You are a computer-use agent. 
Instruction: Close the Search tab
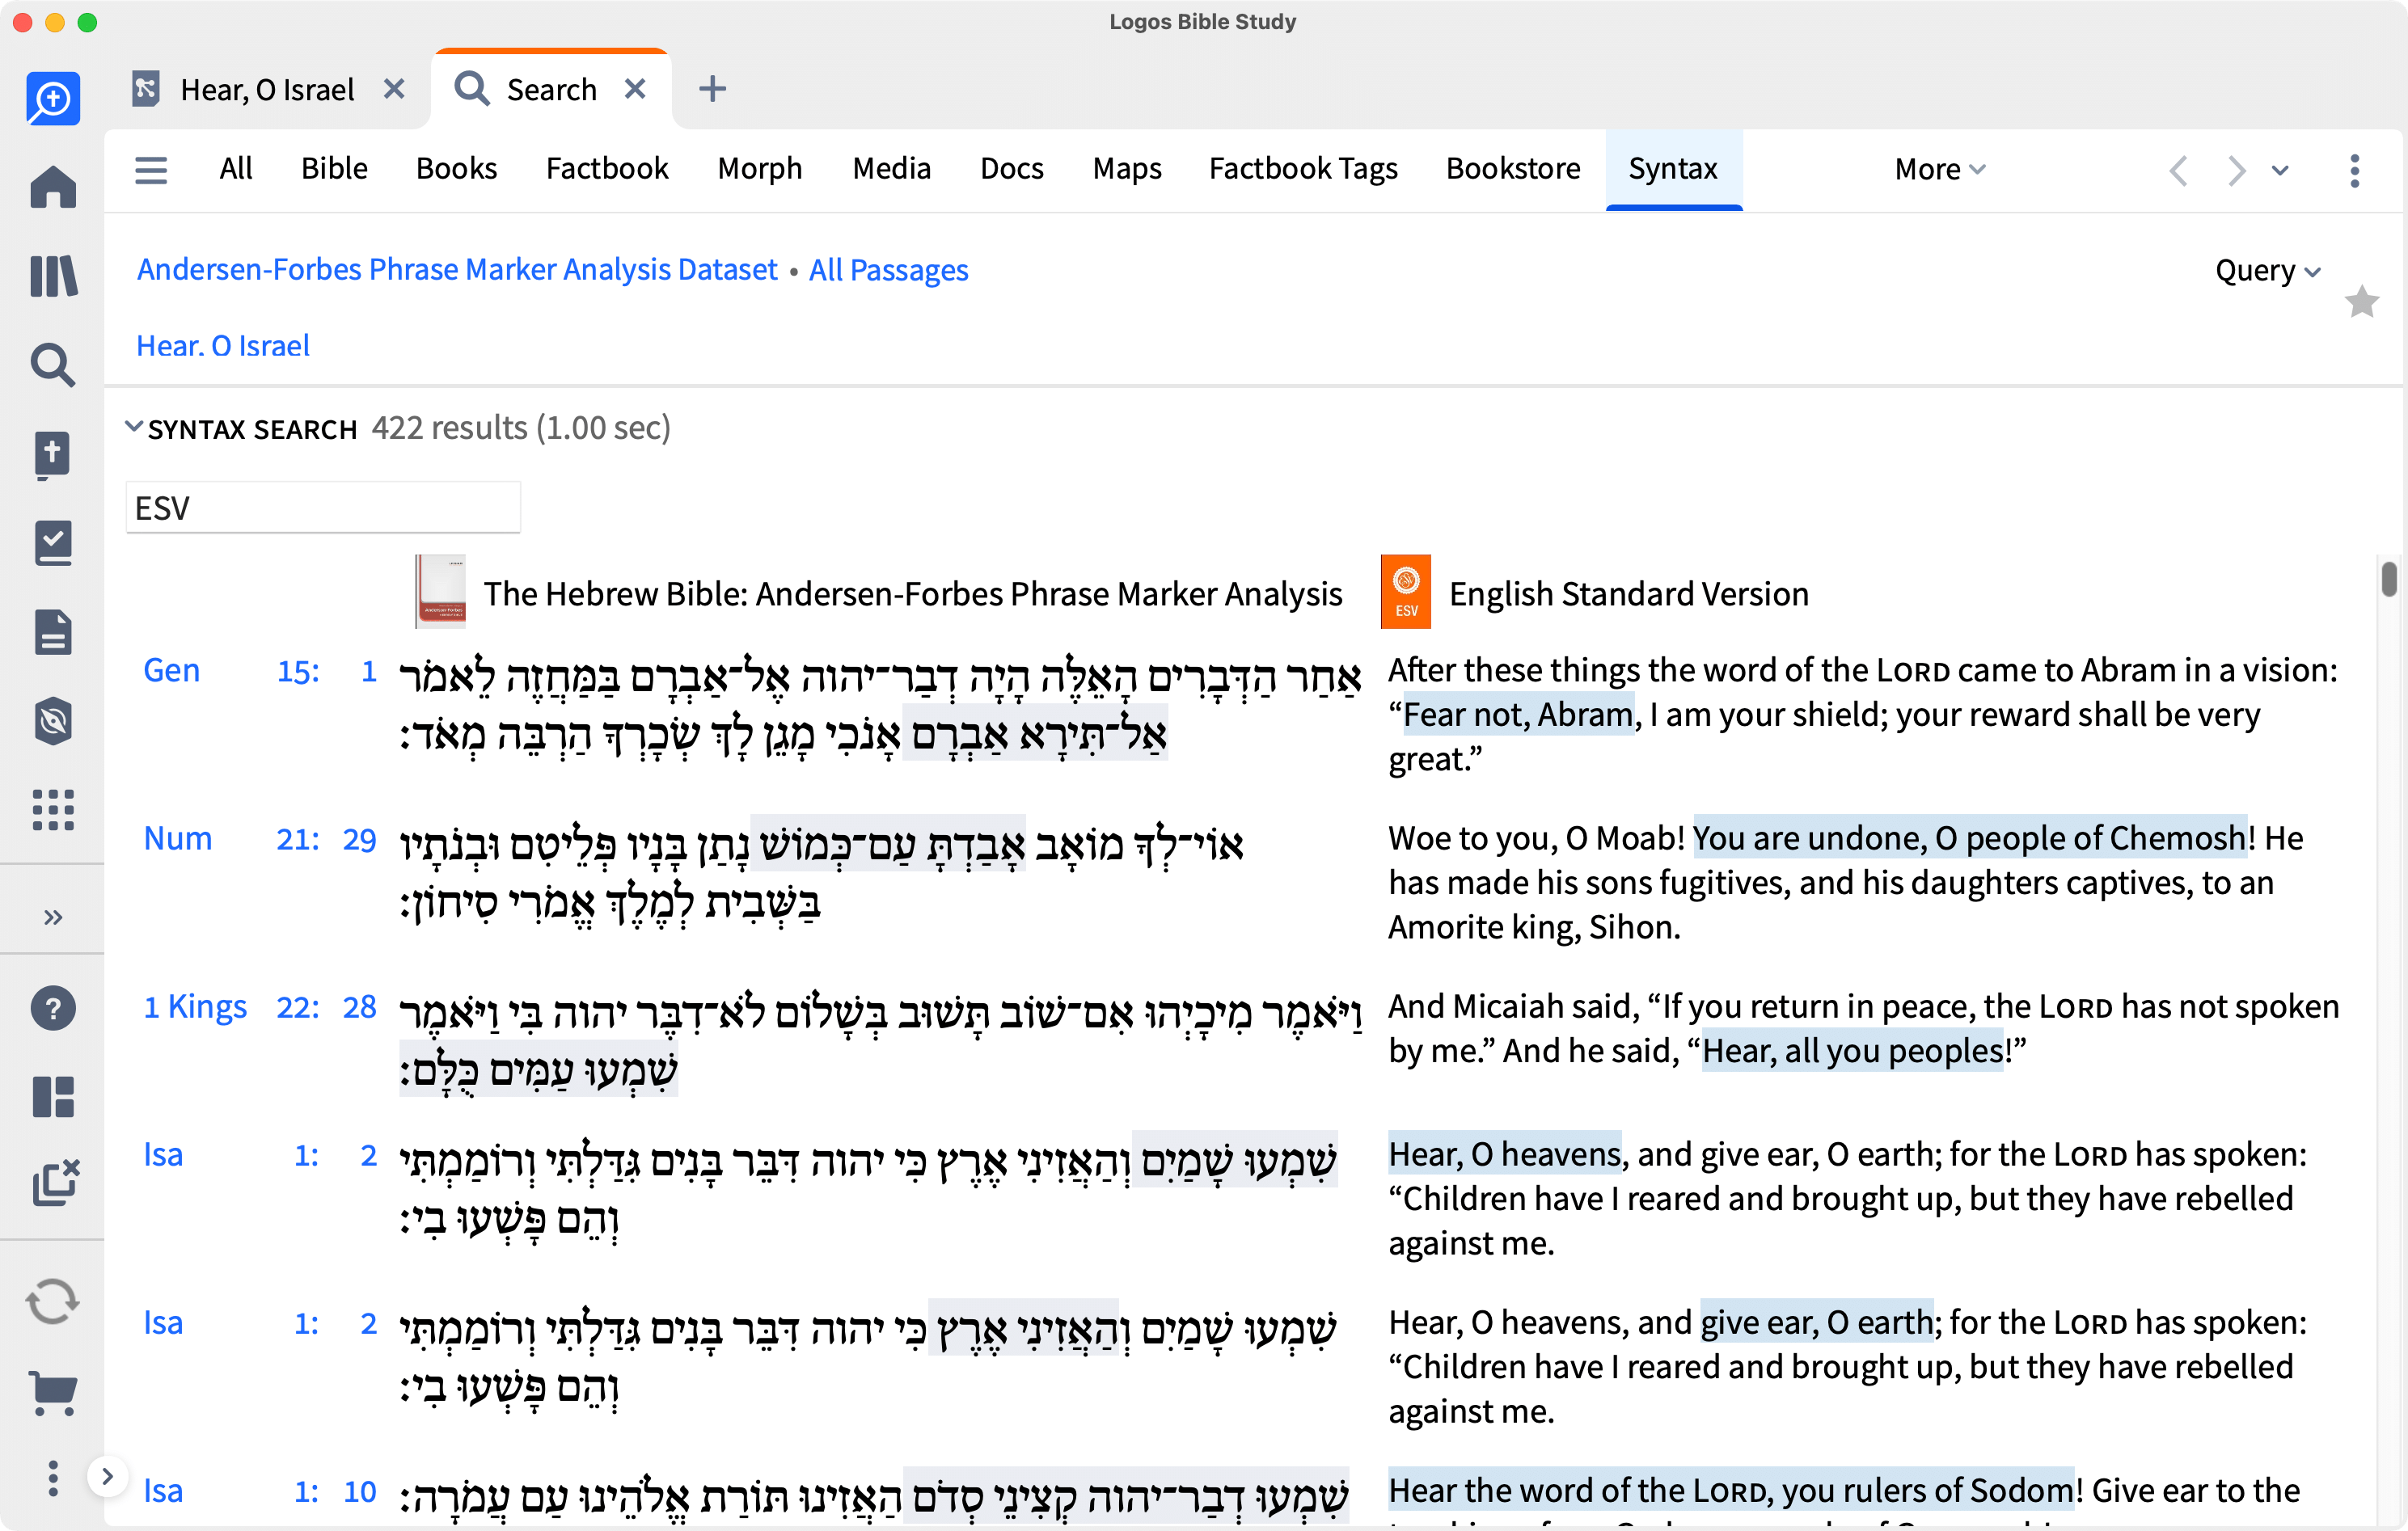635,89
